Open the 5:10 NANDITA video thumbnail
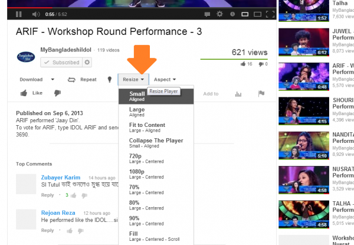Viewport: 354px width, 245px height. [x=304, y=145]
